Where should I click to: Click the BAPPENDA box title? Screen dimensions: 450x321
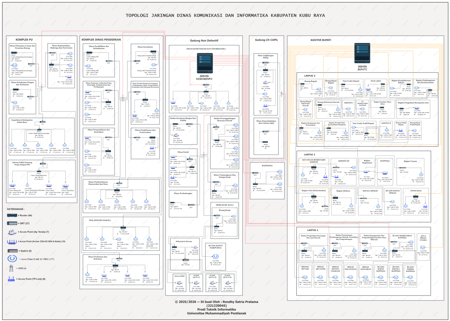[x=267, y=166]
